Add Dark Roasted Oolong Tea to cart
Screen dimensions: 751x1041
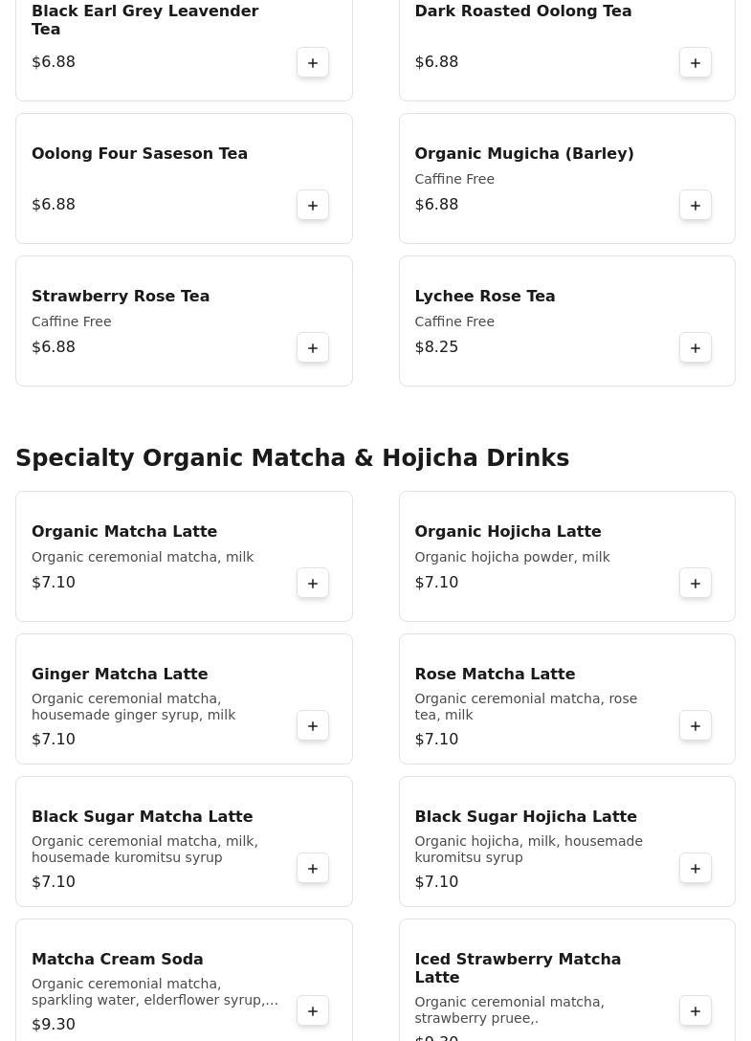(x=696, y=63)
